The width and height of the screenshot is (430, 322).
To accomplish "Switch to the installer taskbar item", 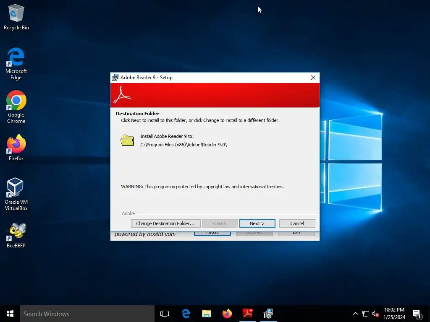I will (x=268, y=314).
